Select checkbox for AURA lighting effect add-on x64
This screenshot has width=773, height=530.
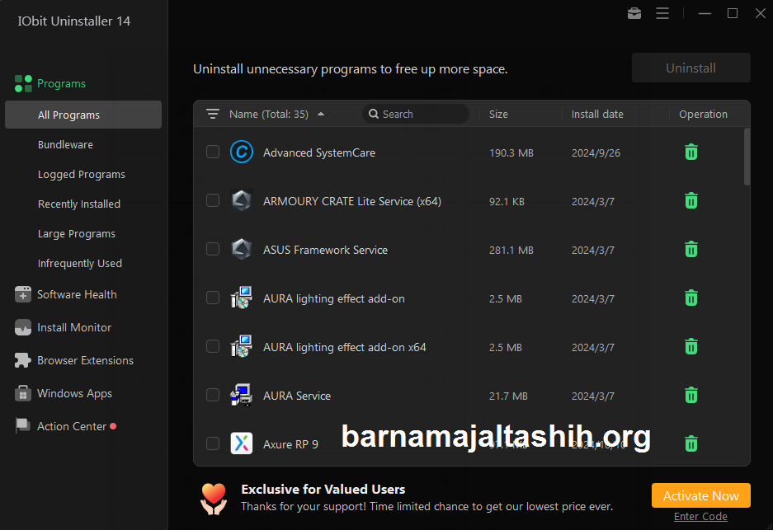point(213,346)
